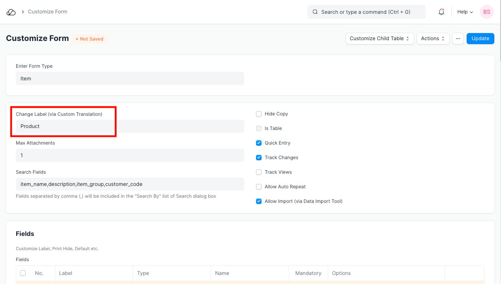This screenshot has height=284, width=501.
Task: Enable the Hide Copy checkbox
Action: pyautogui.click(x=259, y=114)
